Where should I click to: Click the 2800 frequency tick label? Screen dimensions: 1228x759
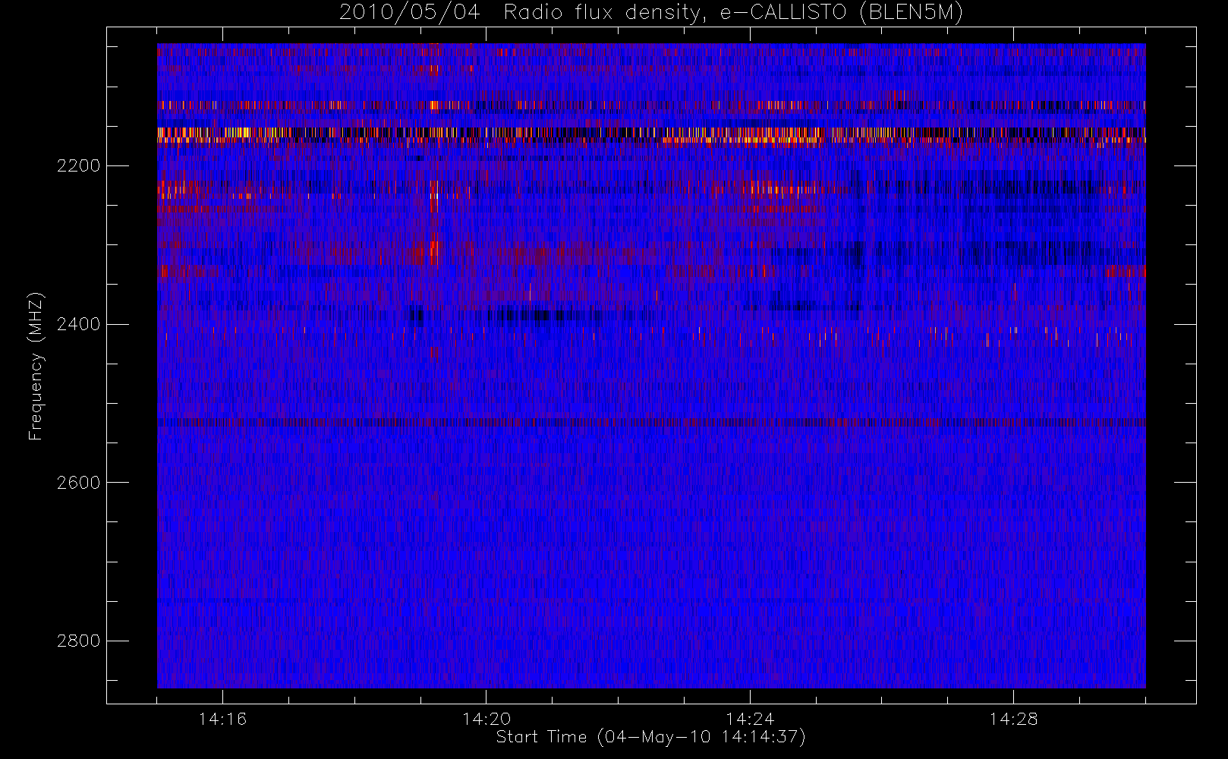tap(78, 641)
